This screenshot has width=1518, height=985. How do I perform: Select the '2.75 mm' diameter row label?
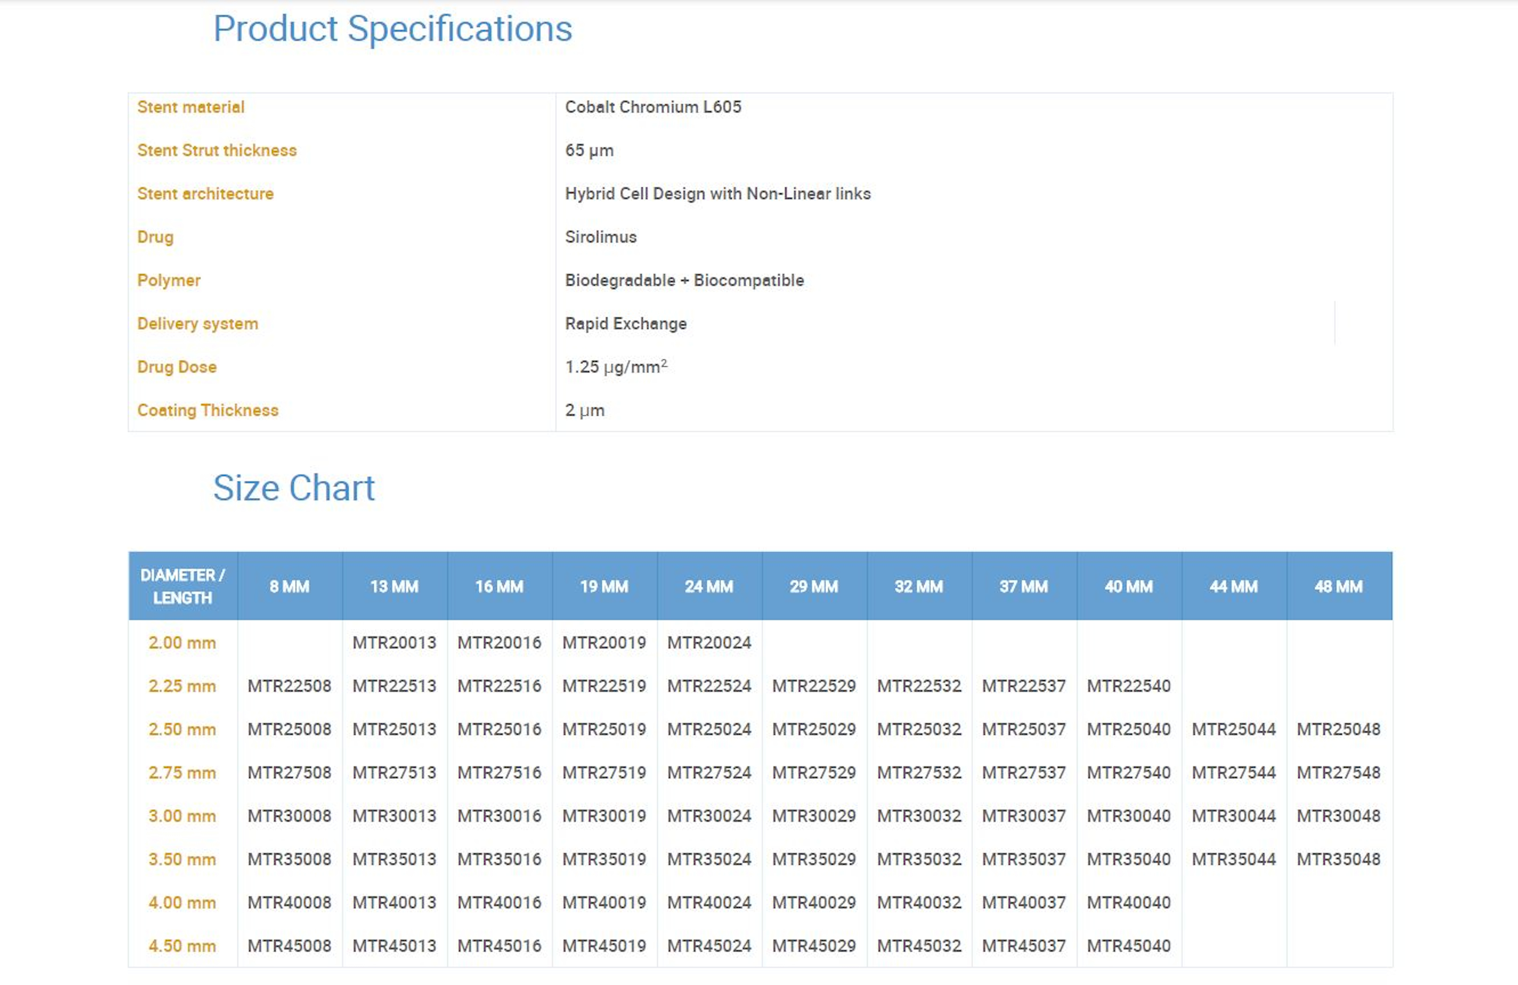(x=182, y=773)
